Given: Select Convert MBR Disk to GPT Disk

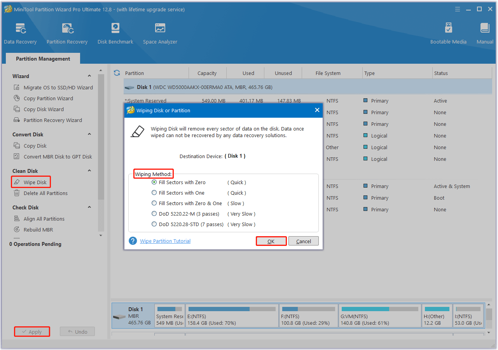Looking at the screenshot, I should tap(53, 157).
